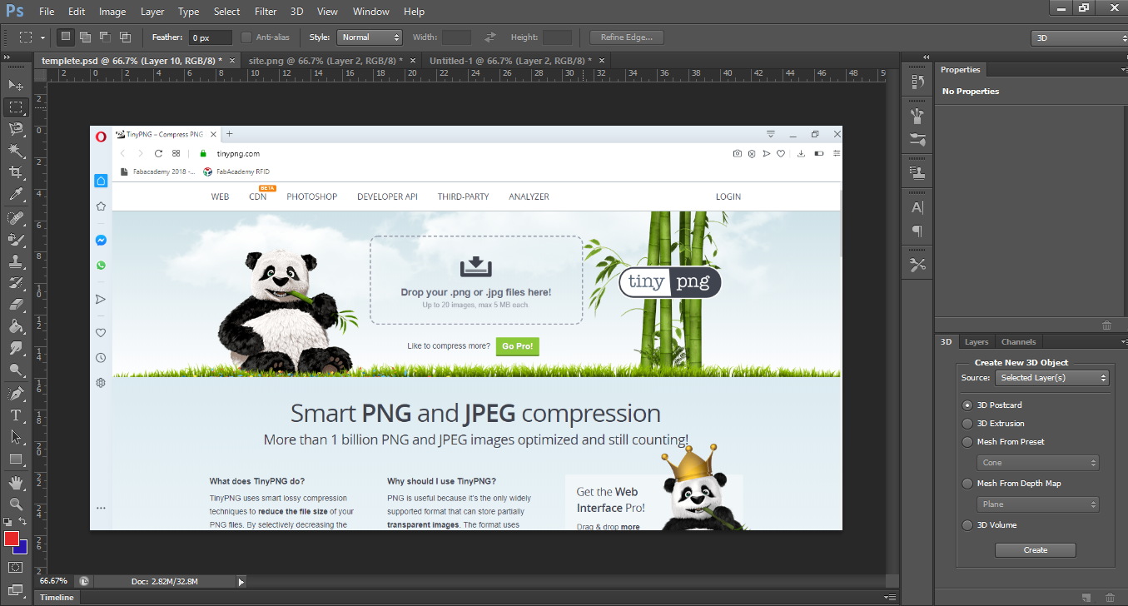Select the Zoom tool
The image size is (1128, 606).
point(16,504)
